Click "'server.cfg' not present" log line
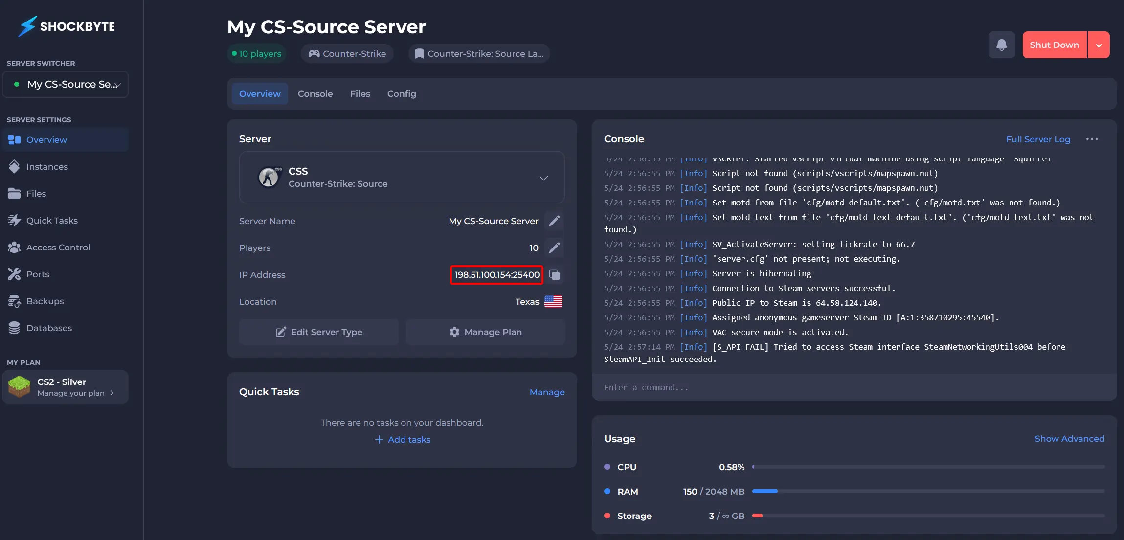Viewport: 1124px width, 540px height. click(x=806, y=259)
